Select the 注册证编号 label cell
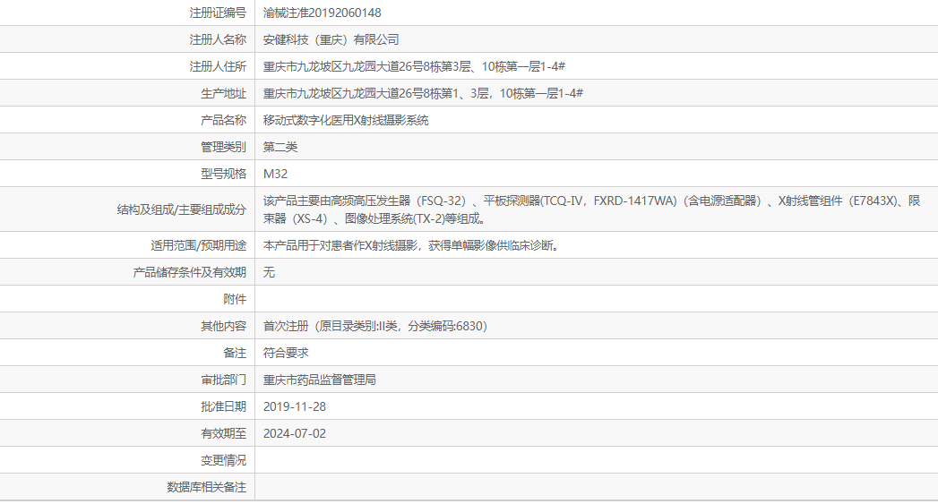This screenshot has width=938, height=504. click(218, 13)
